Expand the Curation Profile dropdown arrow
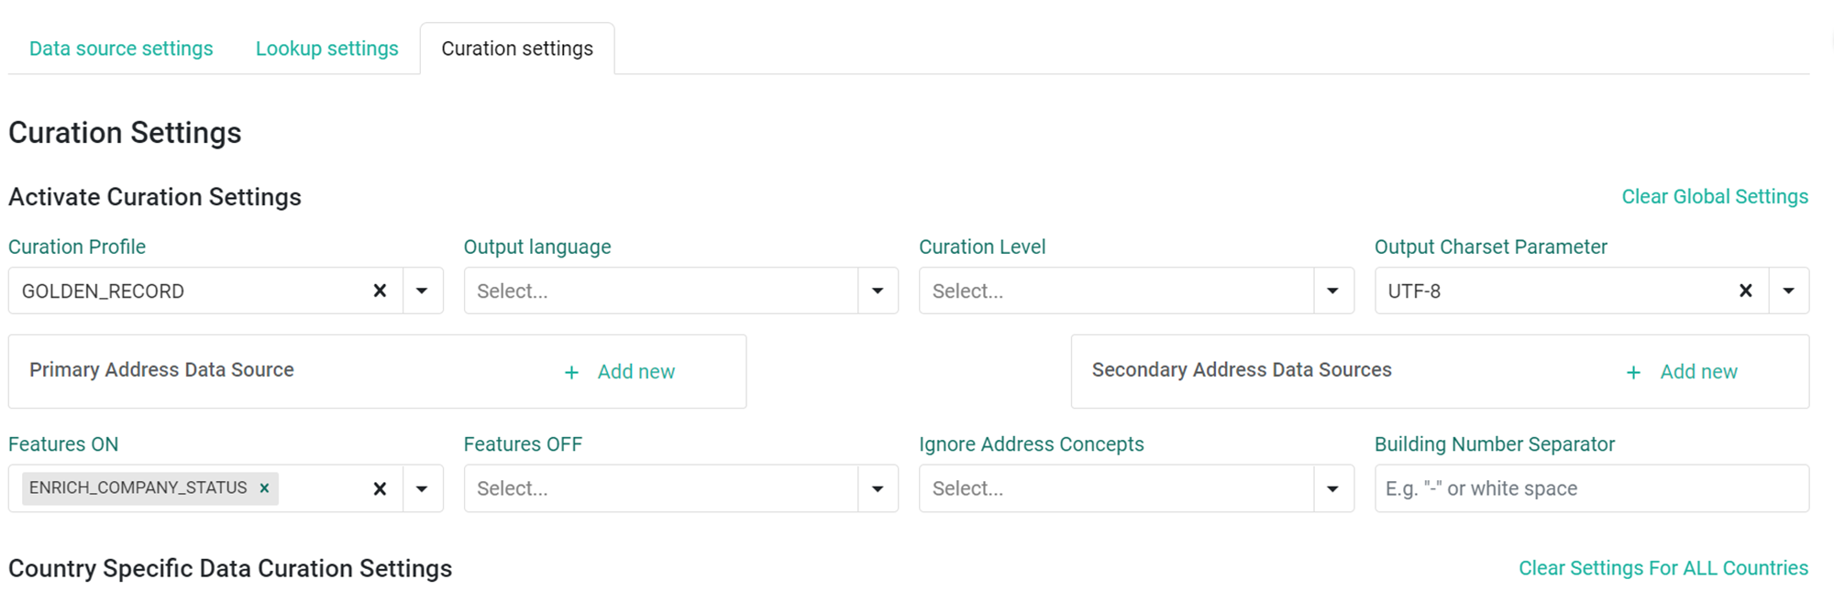Screen dimensions: 1834x591 (422, 290)
